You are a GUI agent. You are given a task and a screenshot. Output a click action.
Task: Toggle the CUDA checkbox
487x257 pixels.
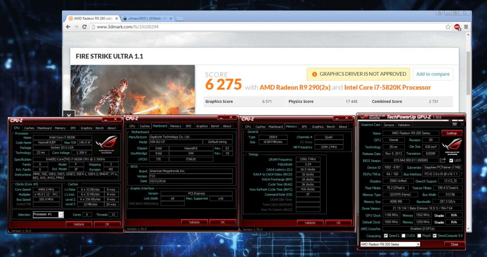coord(404,236)
